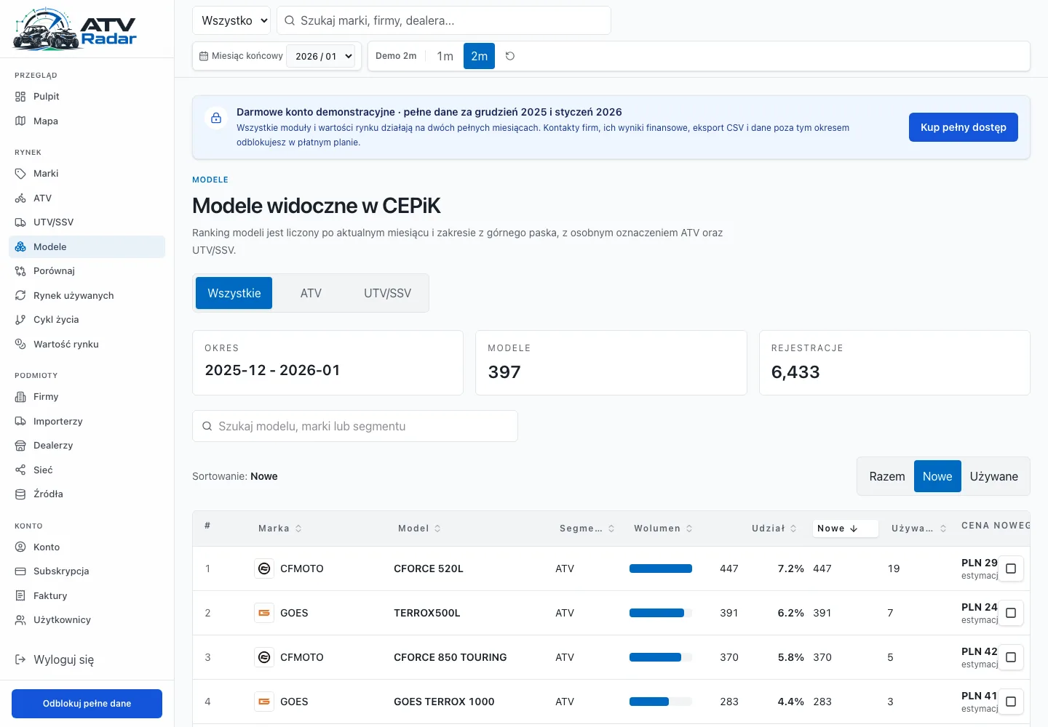Click the Wartość rynku coins icon
The image size is (1048, 727).
coord(20,344)
